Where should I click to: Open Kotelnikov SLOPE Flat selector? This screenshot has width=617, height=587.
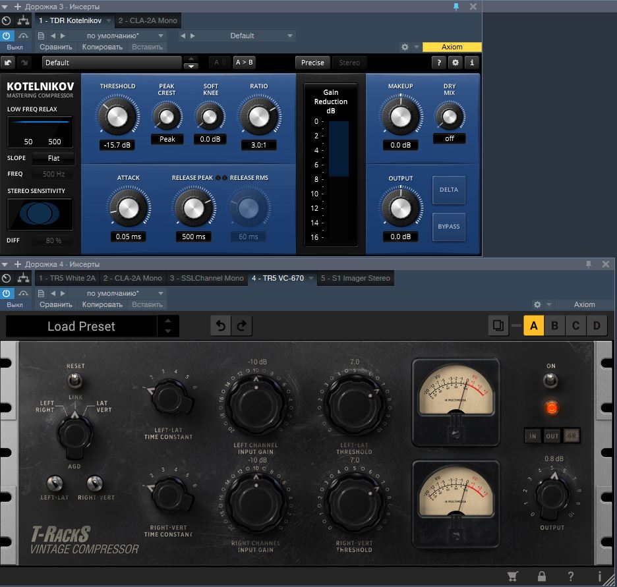pos(53,158)
